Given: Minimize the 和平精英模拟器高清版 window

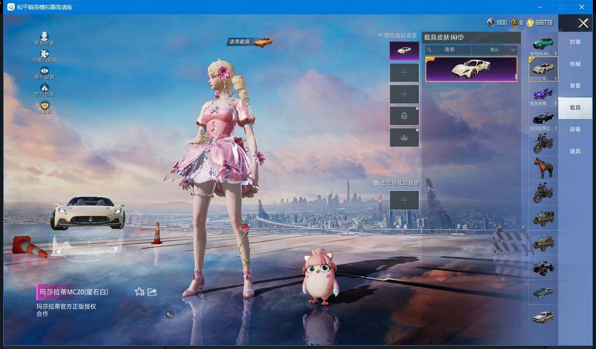Looking at the screenshot, I should [539, 7].
